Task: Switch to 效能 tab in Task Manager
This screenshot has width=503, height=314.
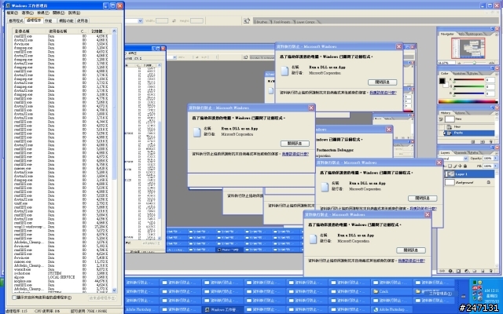Action: [49, 20]
